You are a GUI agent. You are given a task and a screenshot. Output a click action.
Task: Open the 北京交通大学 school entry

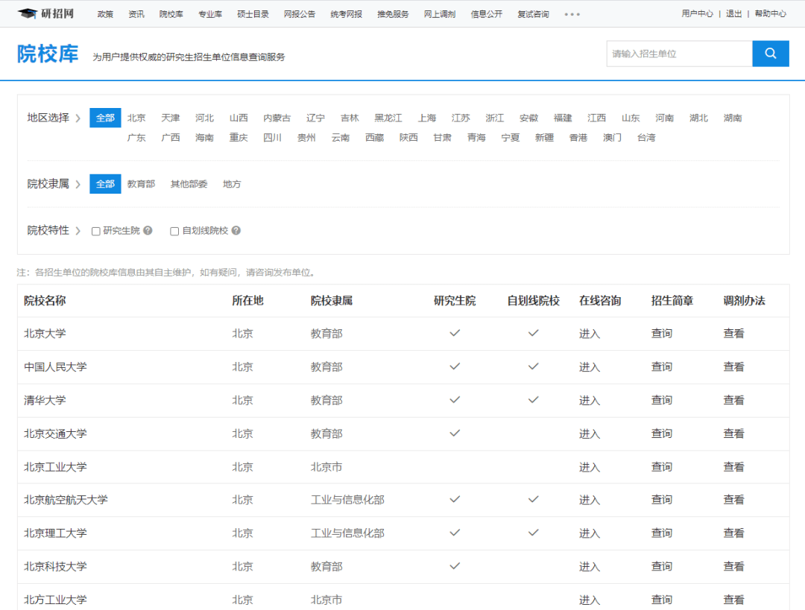click(x=55, y=433)
